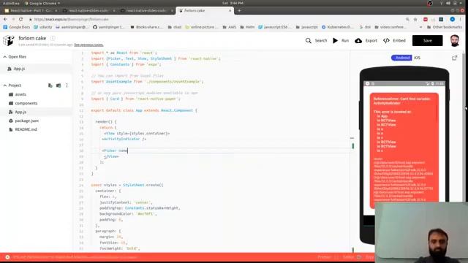Viewport: 468px width, 263px height.
Task: Click the volume icon in system tray
Action: 448,3
